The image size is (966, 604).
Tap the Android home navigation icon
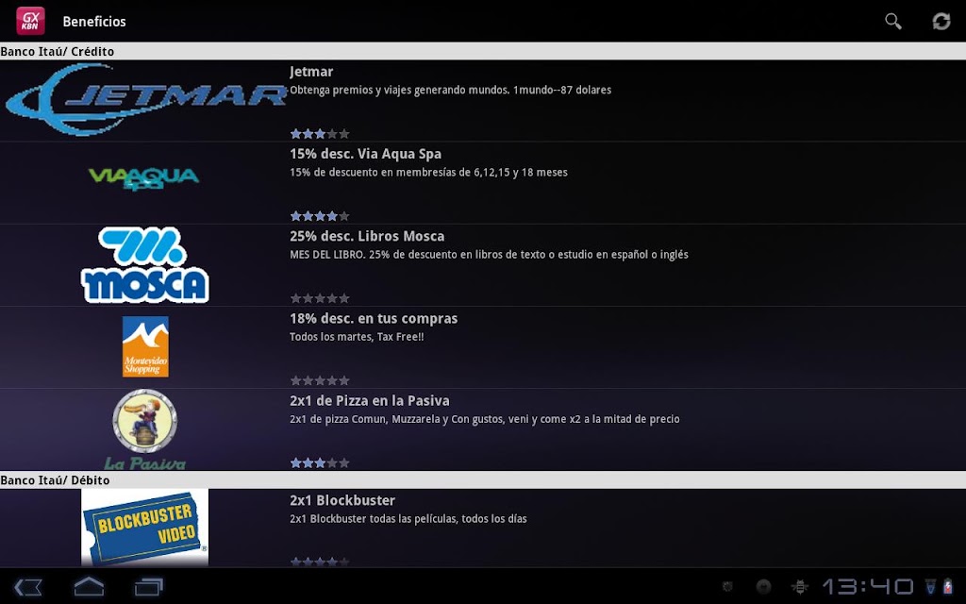[89, 586]
